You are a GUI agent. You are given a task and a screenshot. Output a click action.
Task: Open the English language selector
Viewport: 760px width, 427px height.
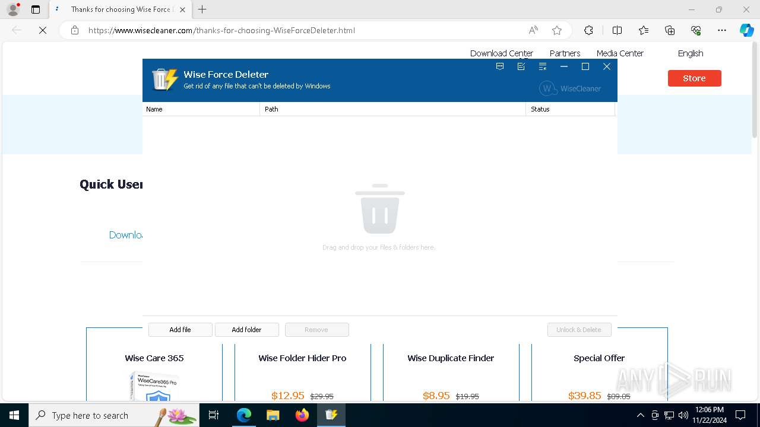click(691, 53)
